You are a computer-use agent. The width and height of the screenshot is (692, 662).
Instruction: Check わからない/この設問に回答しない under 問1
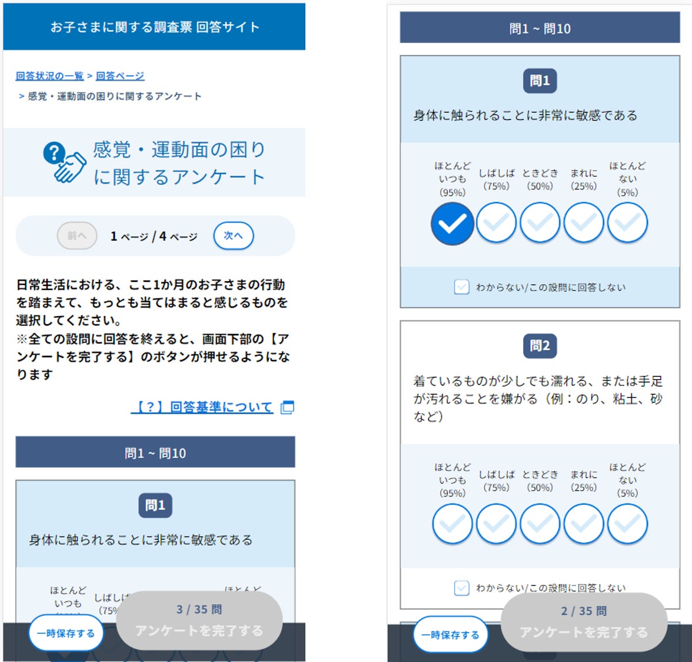tap(461, 287)
